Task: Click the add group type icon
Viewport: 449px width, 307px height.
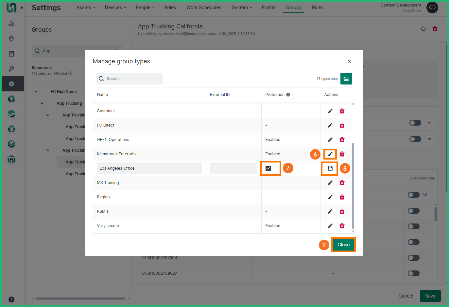Action: click(x=346, y=79)
